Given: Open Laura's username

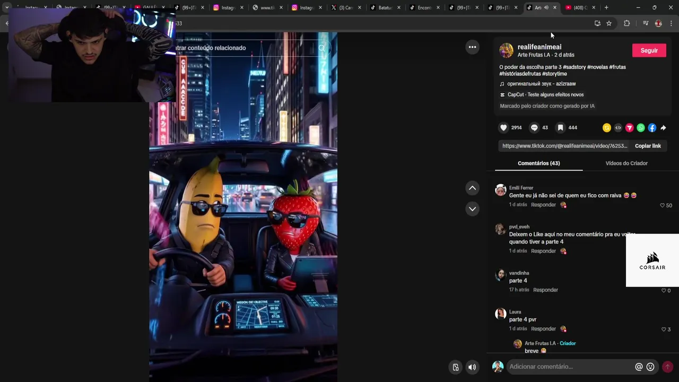Looking at the screenshot, I should coord(515,312).
